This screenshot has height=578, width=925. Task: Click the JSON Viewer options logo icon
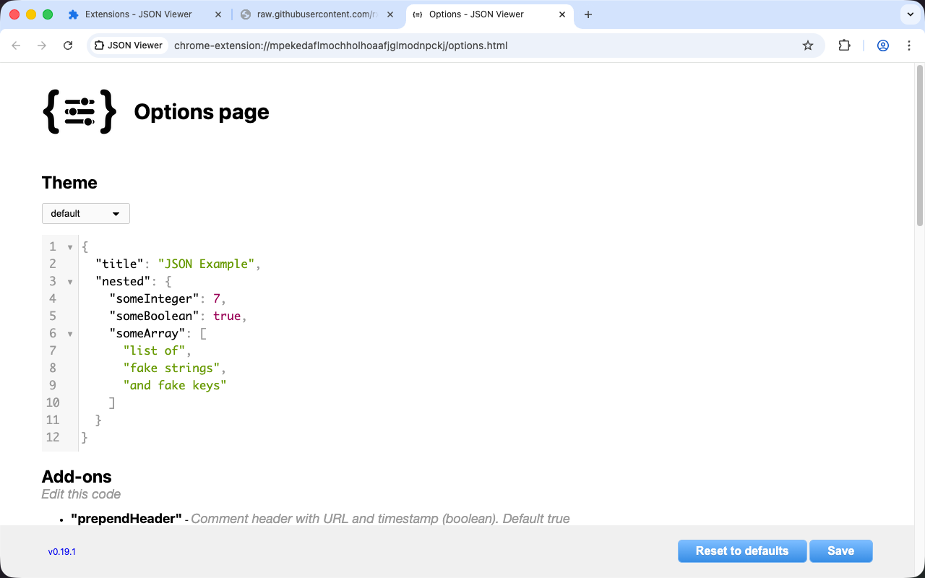click(x=79, y=111)
